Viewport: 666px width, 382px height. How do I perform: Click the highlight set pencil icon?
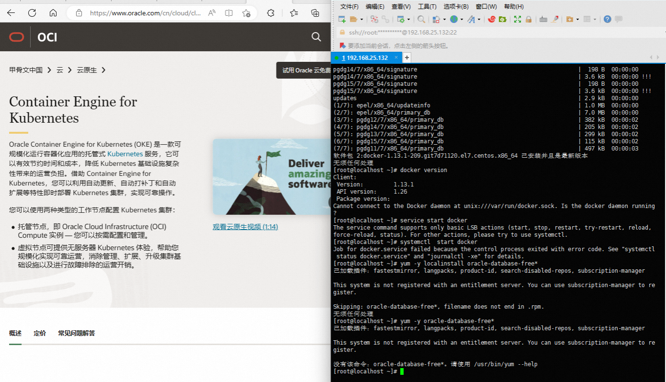pyautogui.click(x=555, y=19)
